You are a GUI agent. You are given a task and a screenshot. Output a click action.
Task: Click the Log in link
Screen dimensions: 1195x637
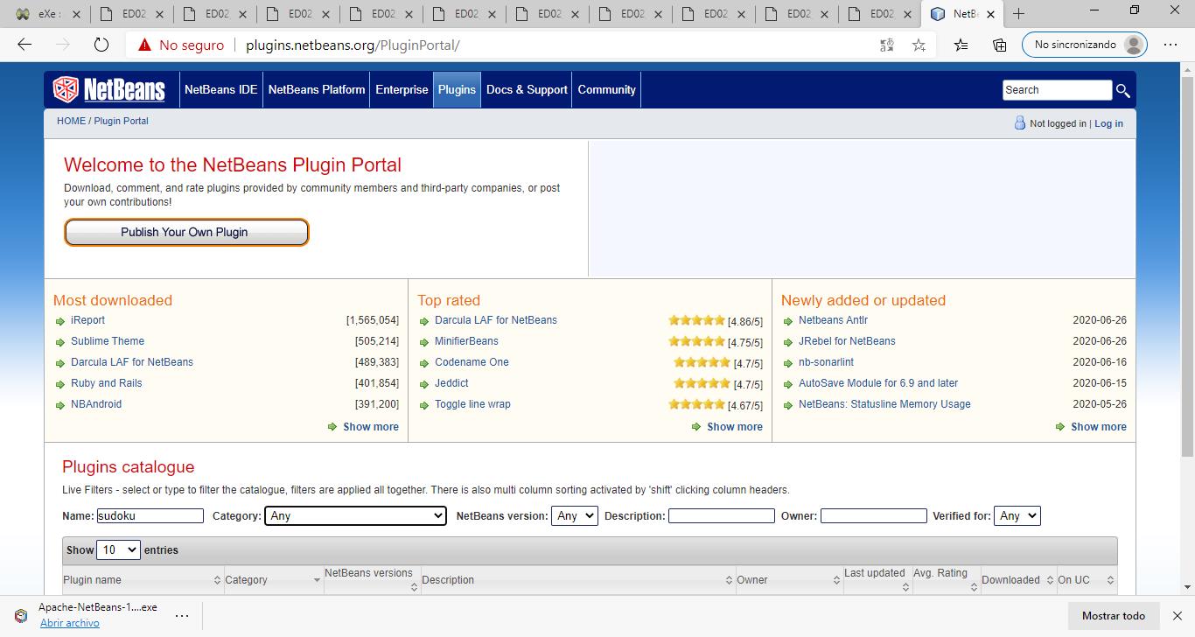pyautogui.click(x=1108, y=123)
